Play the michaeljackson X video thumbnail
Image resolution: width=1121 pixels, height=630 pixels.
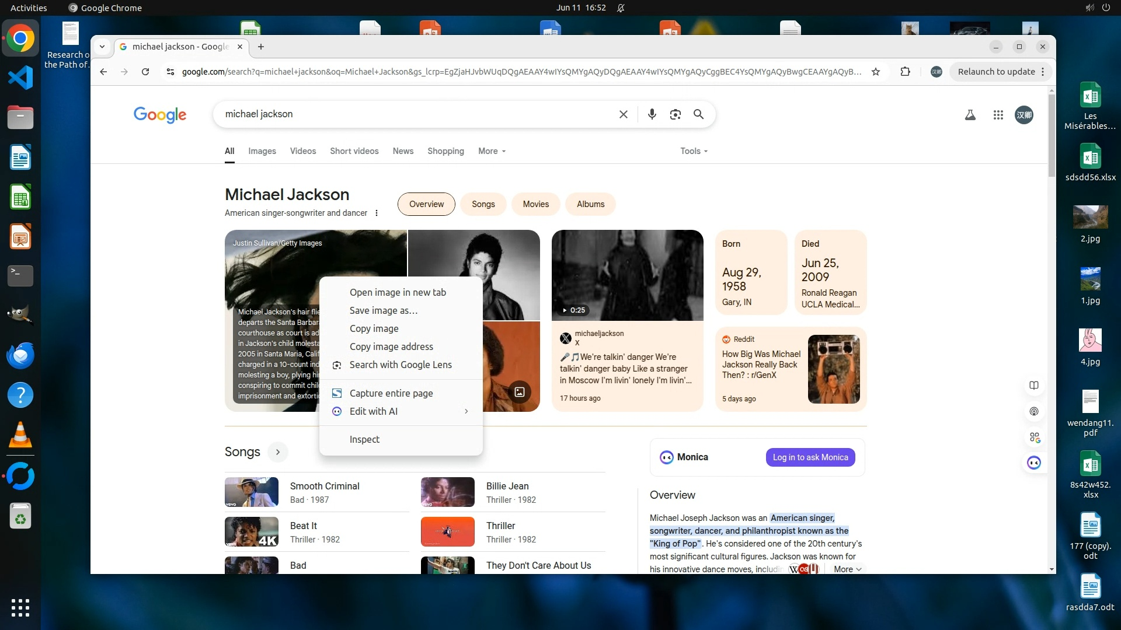coord(627,275)
